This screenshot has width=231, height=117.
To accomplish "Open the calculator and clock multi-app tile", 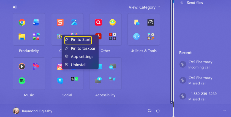I will [151, 37].
